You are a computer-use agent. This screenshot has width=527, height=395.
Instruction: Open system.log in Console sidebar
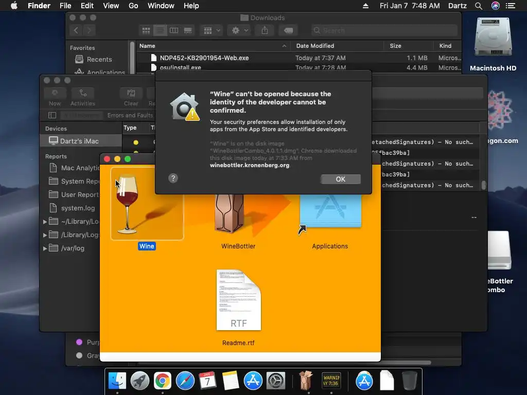72,208
